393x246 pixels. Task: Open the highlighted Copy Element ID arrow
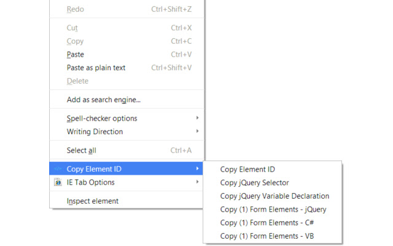(x=198, y=169)
